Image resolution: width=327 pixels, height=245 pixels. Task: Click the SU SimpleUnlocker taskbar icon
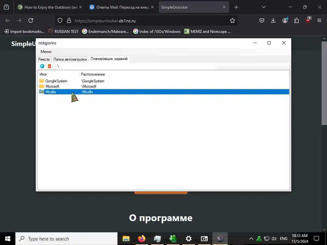[x=220, y=239]
